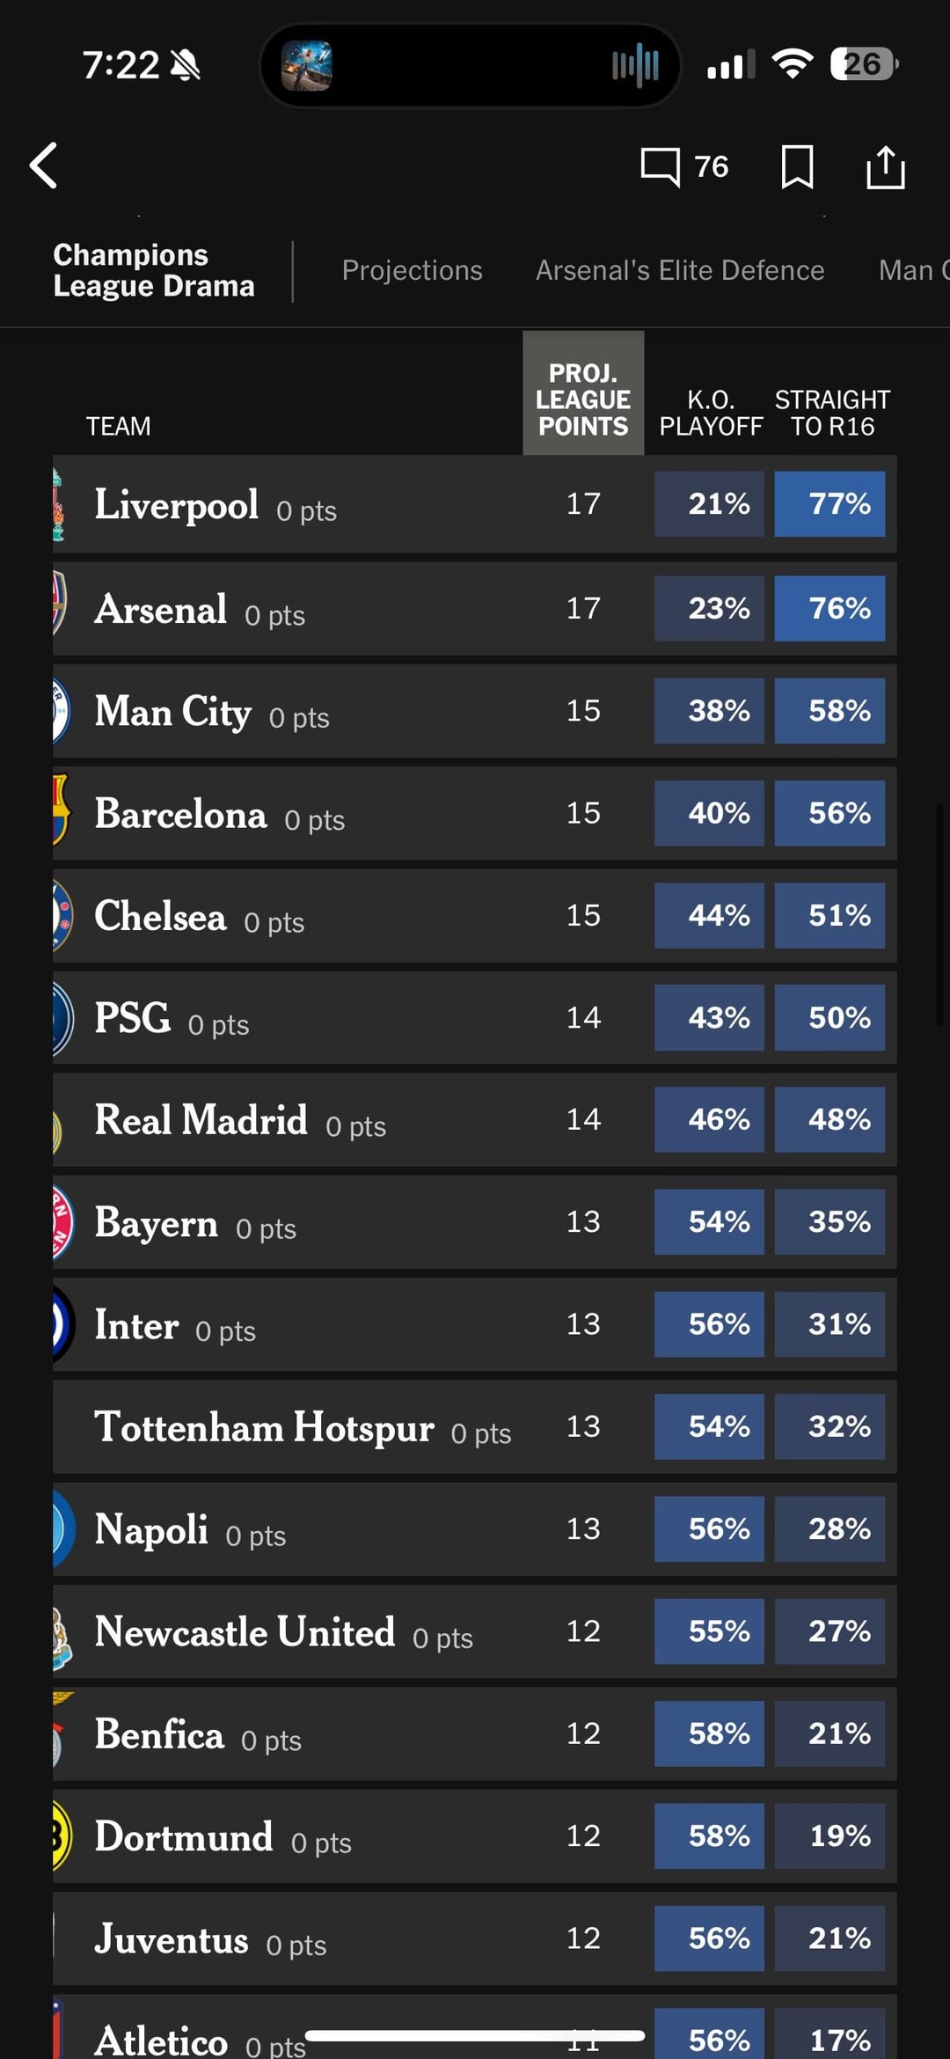The width and height of the screenshot is (950, 2059).
Task: Sort by the K.O. Playoff column
Action: [711, 413]
